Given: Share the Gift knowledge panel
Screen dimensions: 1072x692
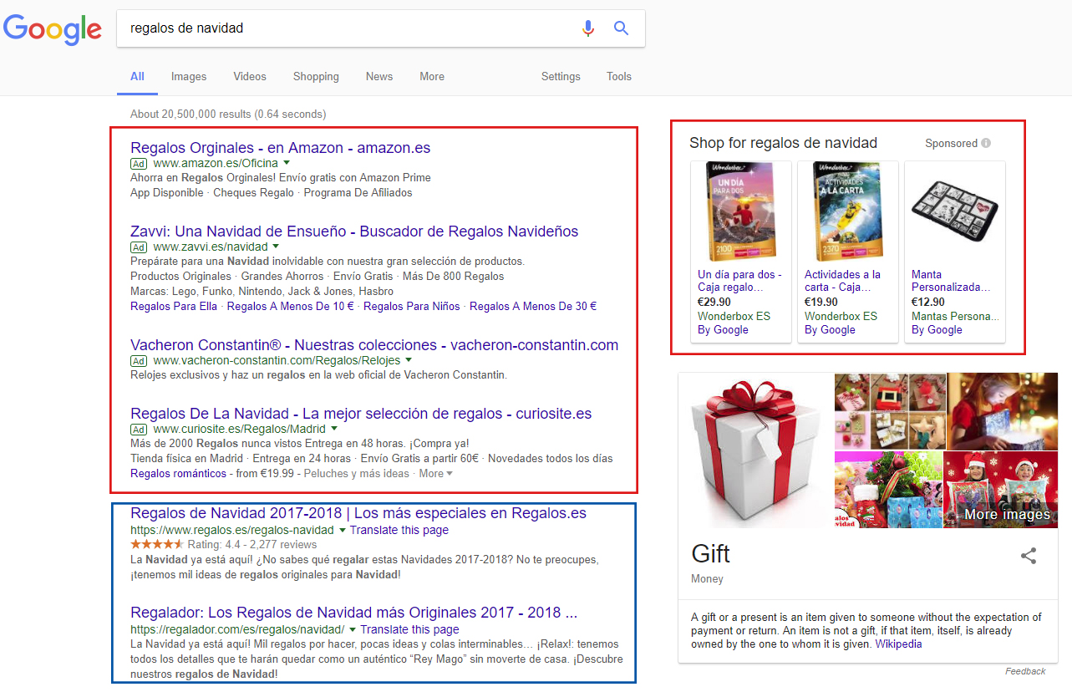Looking at the screenshot, I should pos(1029,556).
